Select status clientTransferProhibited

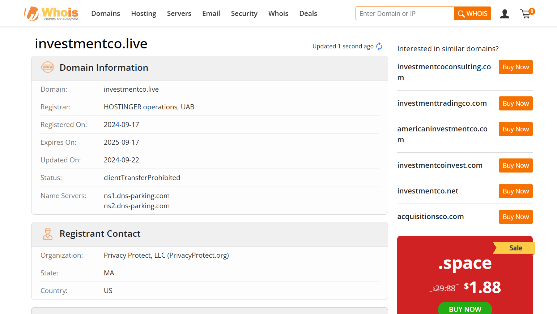[142, 178]
